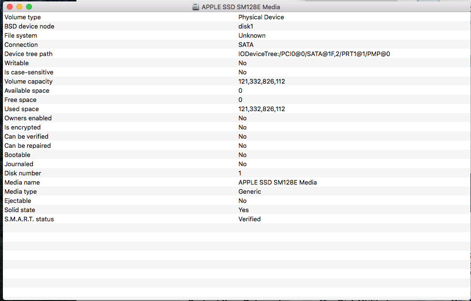This screenshot has height=301, width=471.
Task: Minimize the window with the yellow button
Action: [x=19, y=7]
